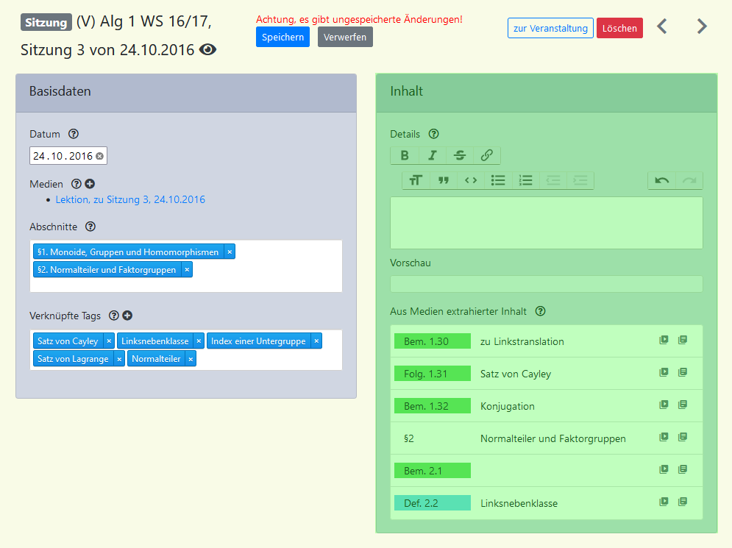
Task: Open help for Abschnitte field
Action: [90, 227]
